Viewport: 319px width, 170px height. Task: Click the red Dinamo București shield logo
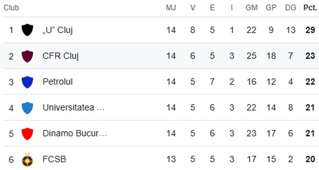click(x=27, y=134)
